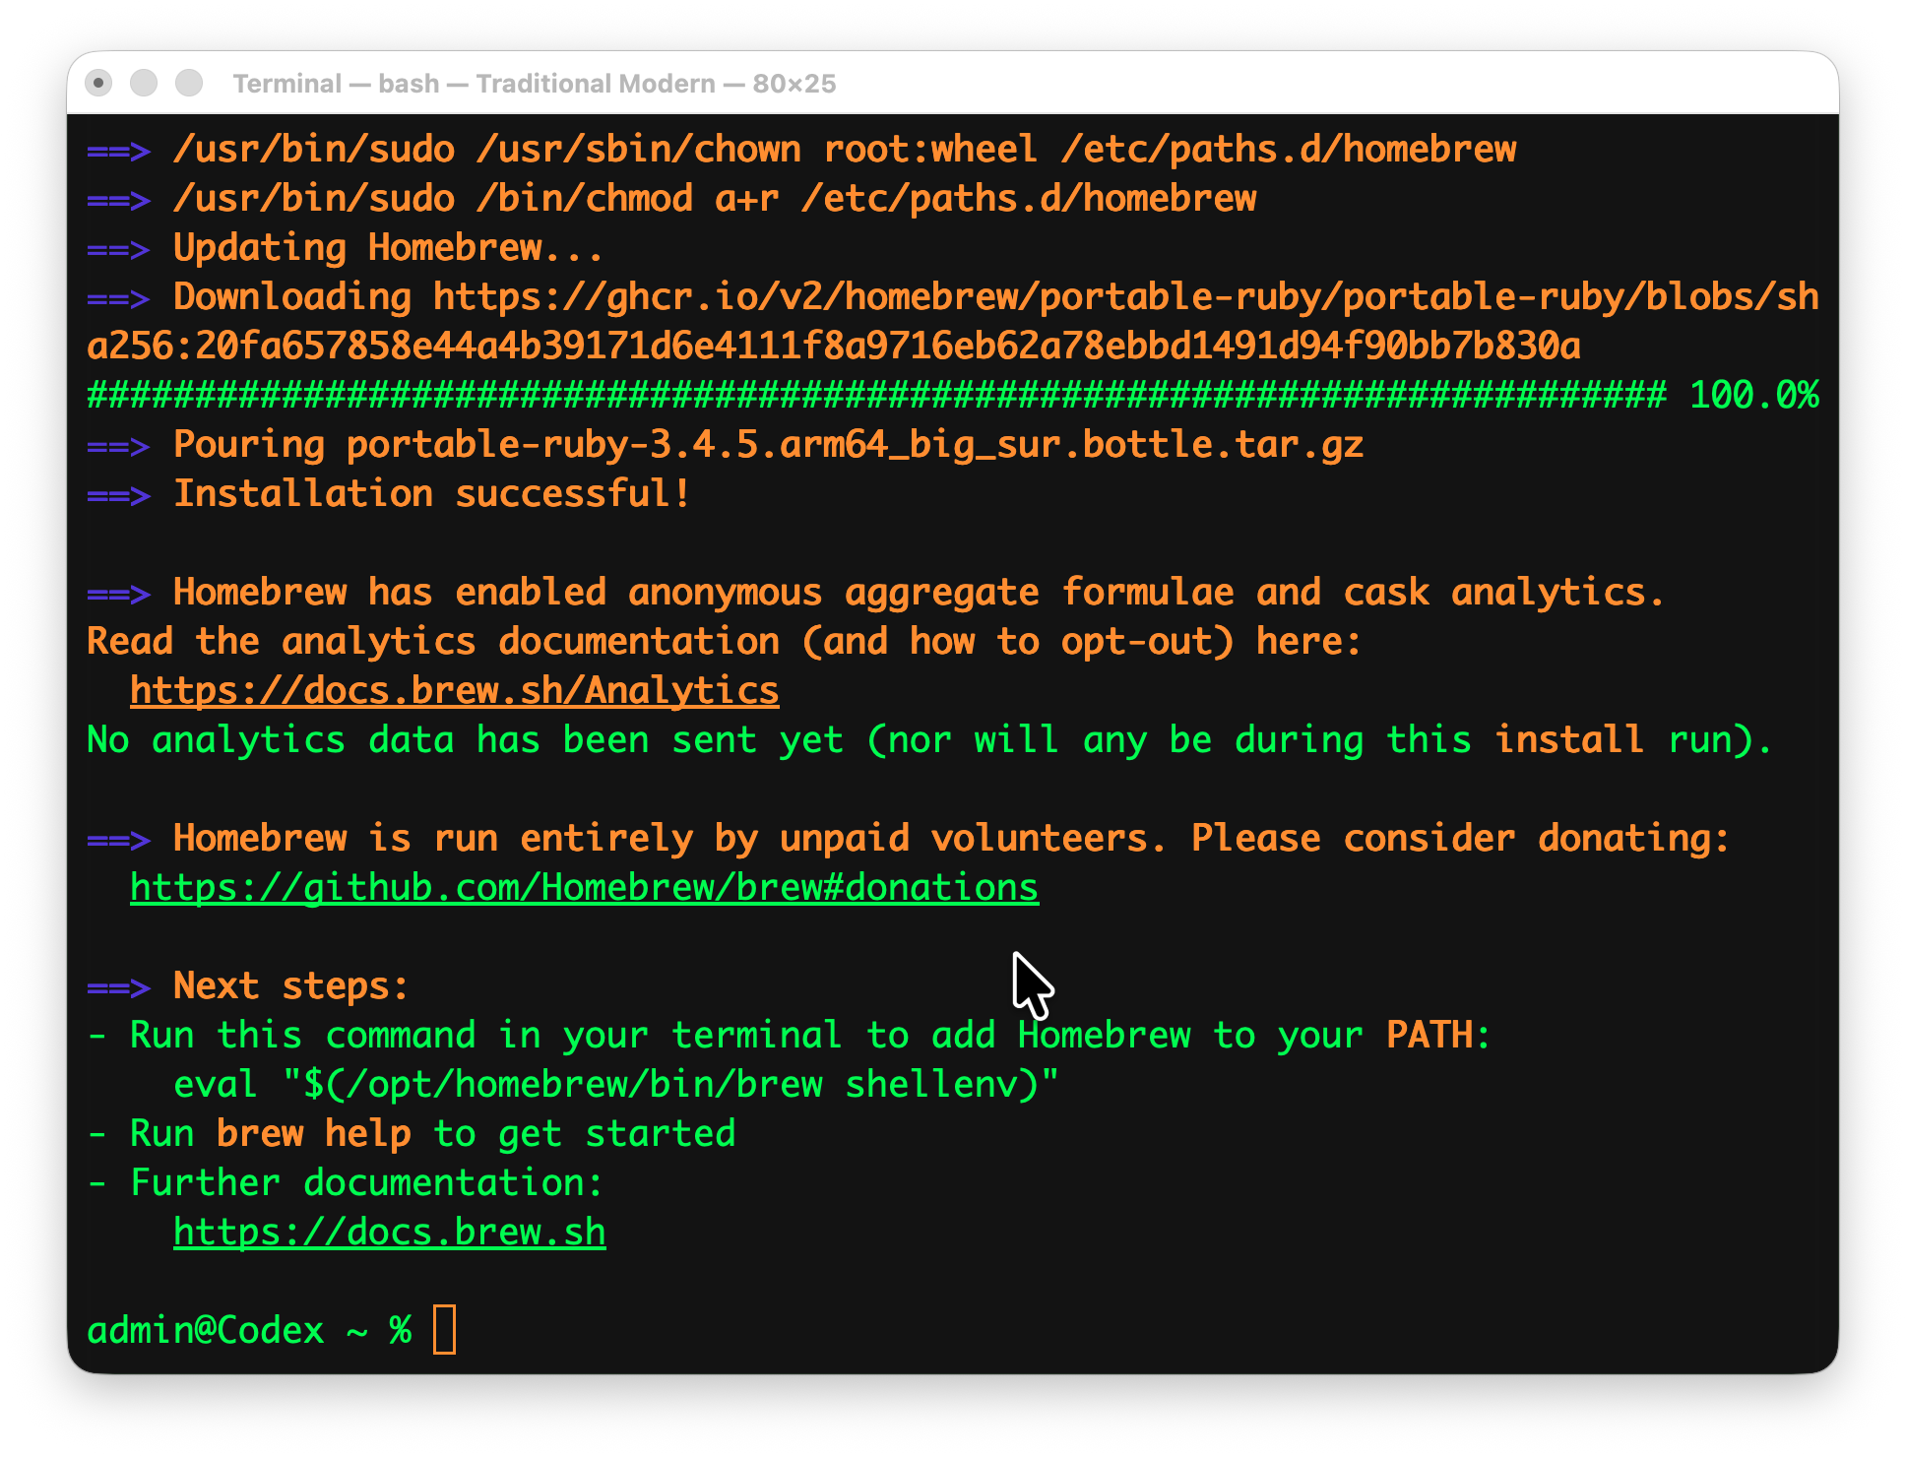Click the Terminal bash window title text
The width and height of the screenshot is (1906, 1457).
point(534,84)
